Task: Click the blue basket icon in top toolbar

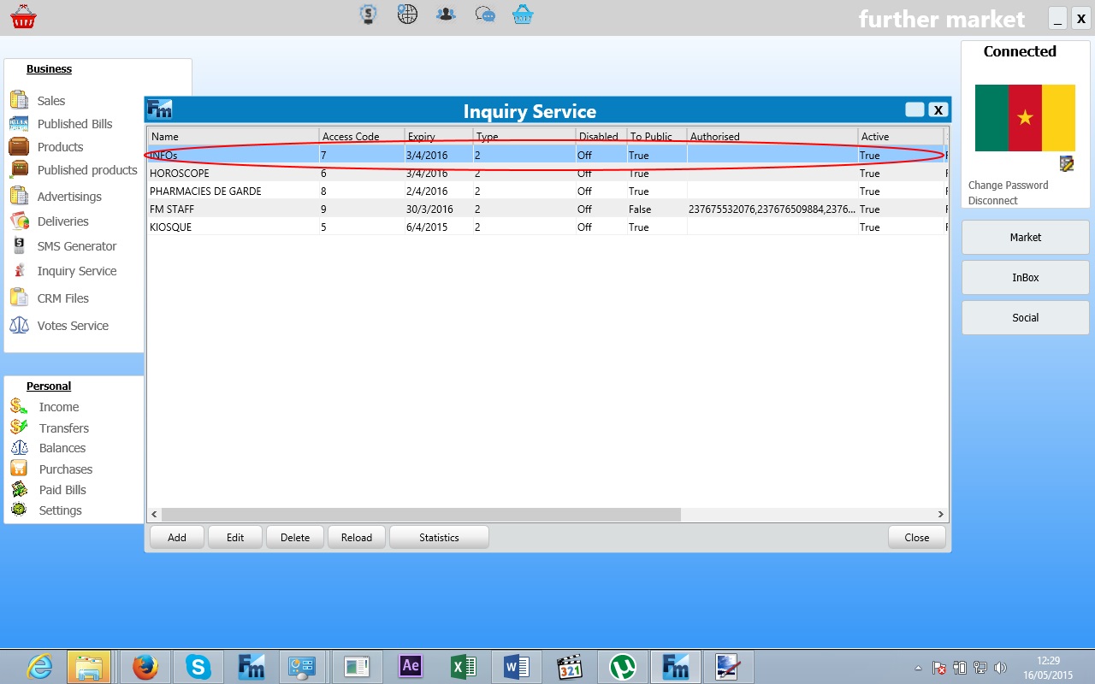Action: [x=523, y=15]
